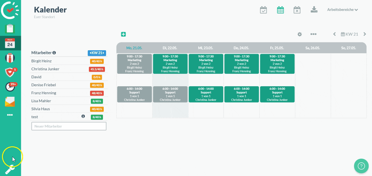The image size is (372, 176).
Task: Click the Neuer Mitarbeiter input field
Action: pyautogui.click(x=69, y=126)
